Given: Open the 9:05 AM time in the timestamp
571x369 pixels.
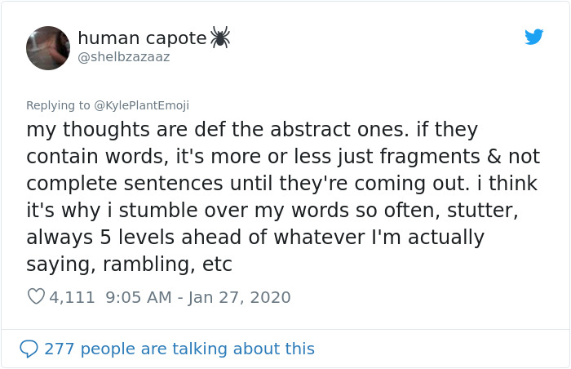Looking at the screenshot, I should coord(139,297).
